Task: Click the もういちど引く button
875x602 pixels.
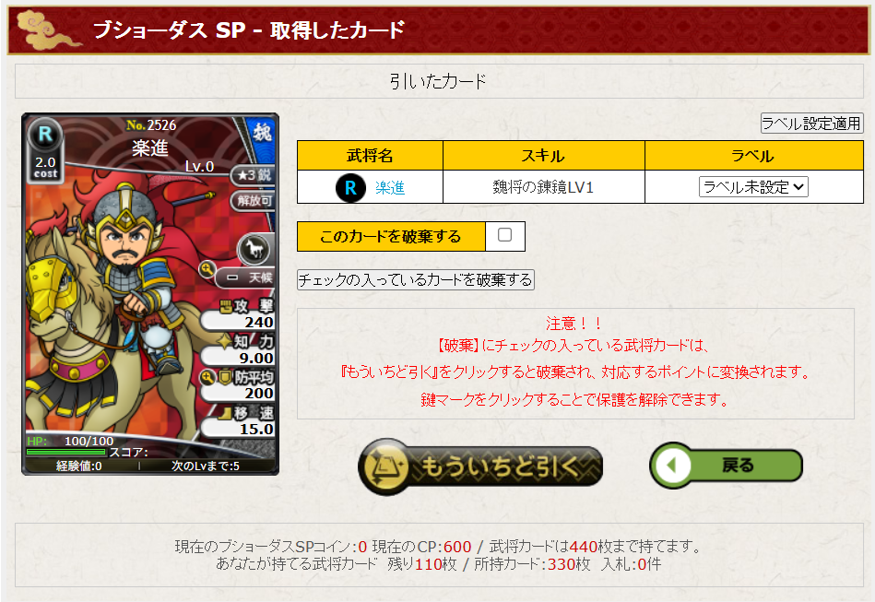Action: coord(480,466)
